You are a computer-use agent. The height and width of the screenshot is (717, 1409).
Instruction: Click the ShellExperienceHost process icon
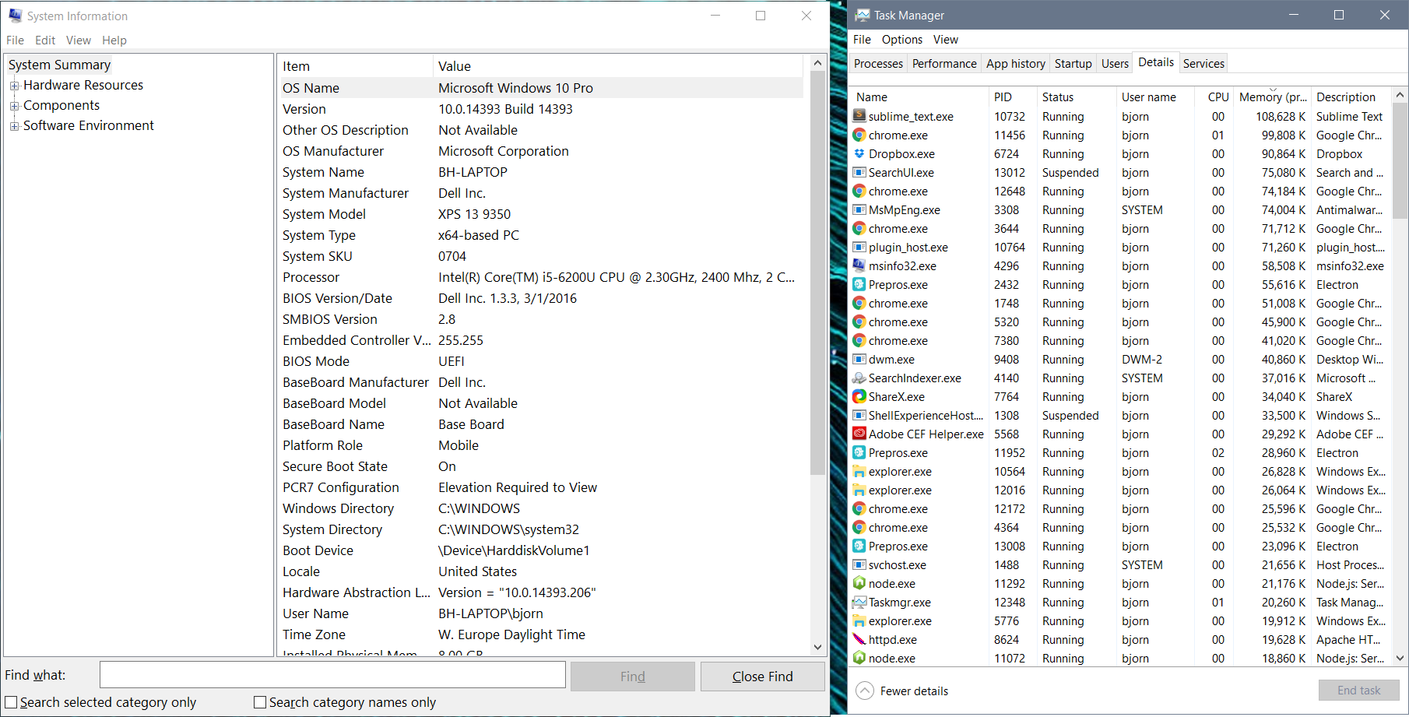click(859, 415)
